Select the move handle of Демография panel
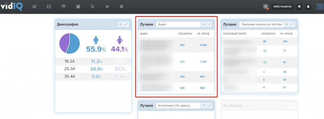 tap(121, 24)
